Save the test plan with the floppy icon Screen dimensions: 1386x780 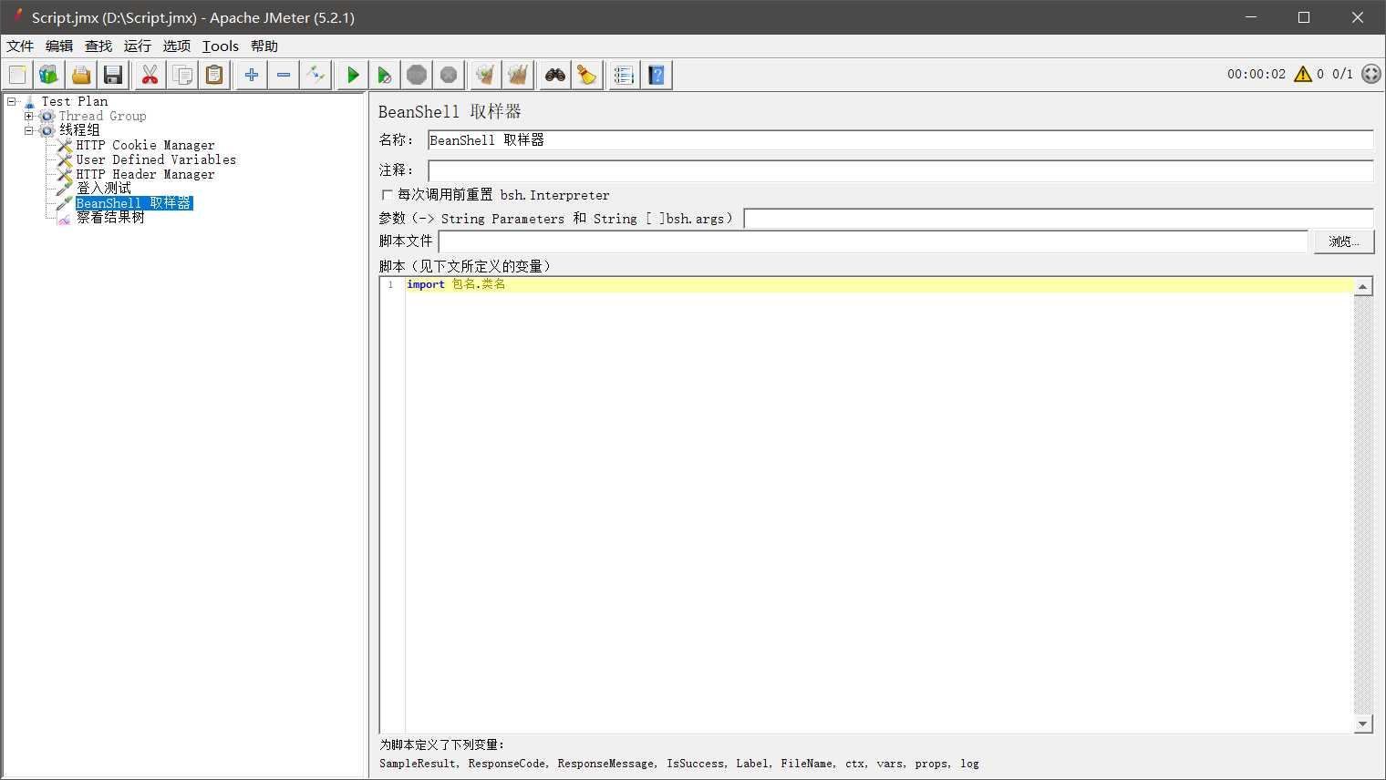click(x=113, y=75)
